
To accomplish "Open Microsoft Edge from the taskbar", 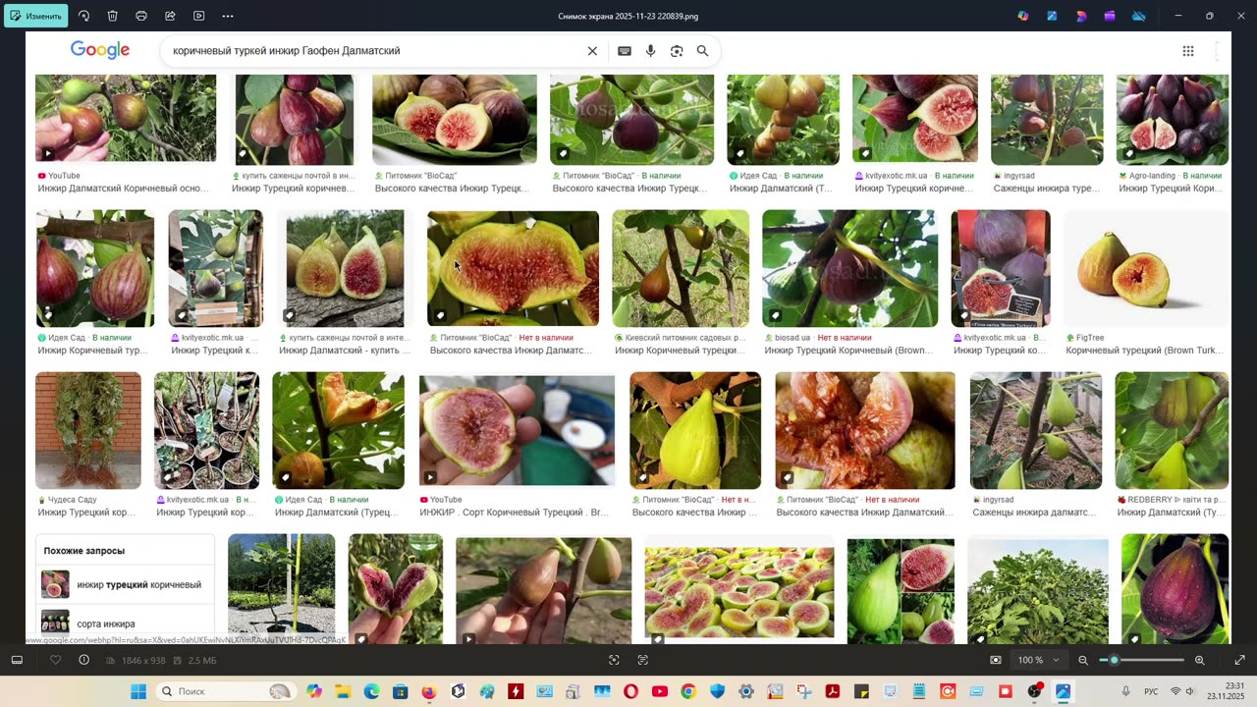I will pos(371,691).
